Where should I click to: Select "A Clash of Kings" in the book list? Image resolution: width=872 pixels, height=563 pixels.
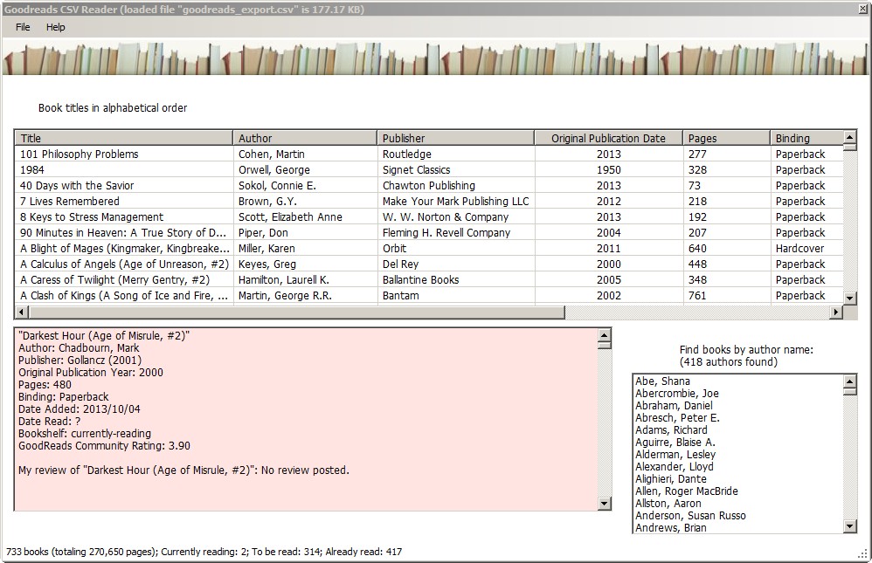pos(122,295)
